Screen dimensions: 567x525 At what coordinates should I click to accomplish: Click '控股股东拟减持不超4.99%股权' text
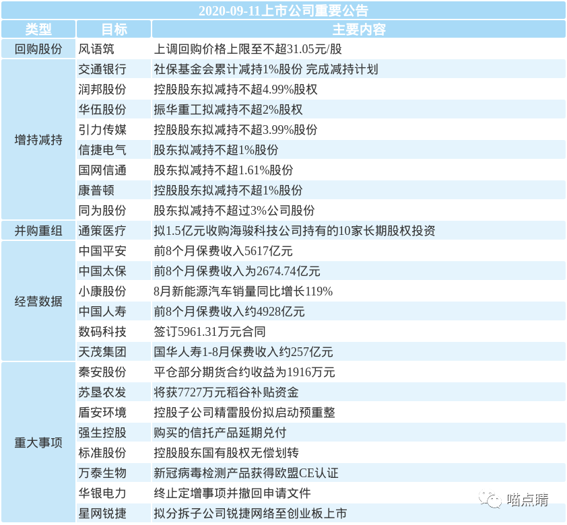(x=236, y=90)
